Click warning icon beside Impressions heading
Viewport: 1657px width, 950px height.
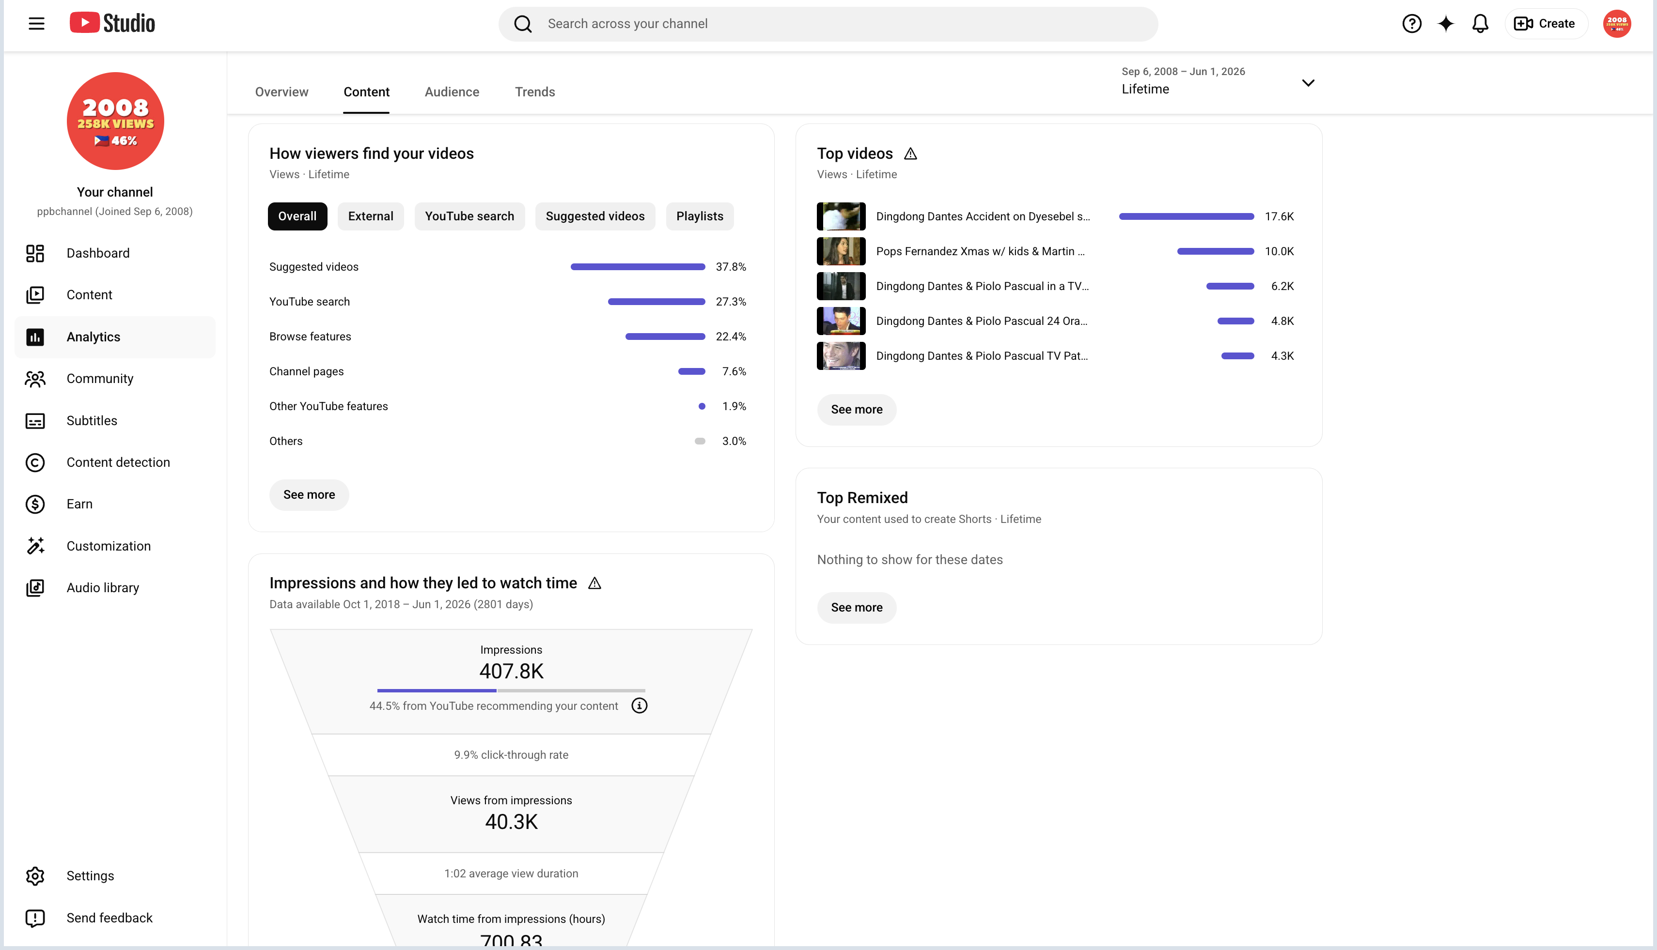595,583
